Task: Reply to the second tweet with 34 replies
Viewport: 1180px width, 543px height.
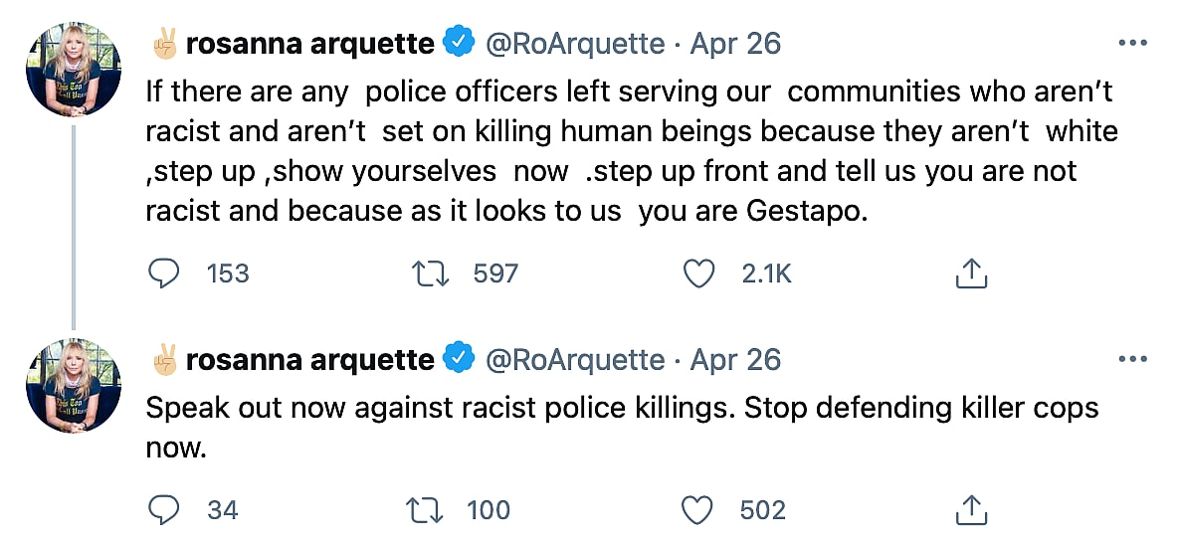Action: tap(164, 510)
